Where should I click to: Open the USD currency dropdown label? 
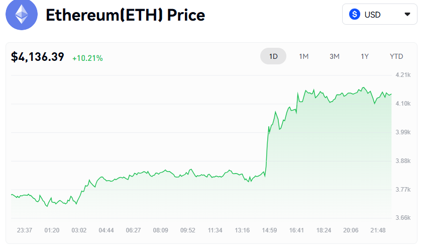(x=373, y=15)
